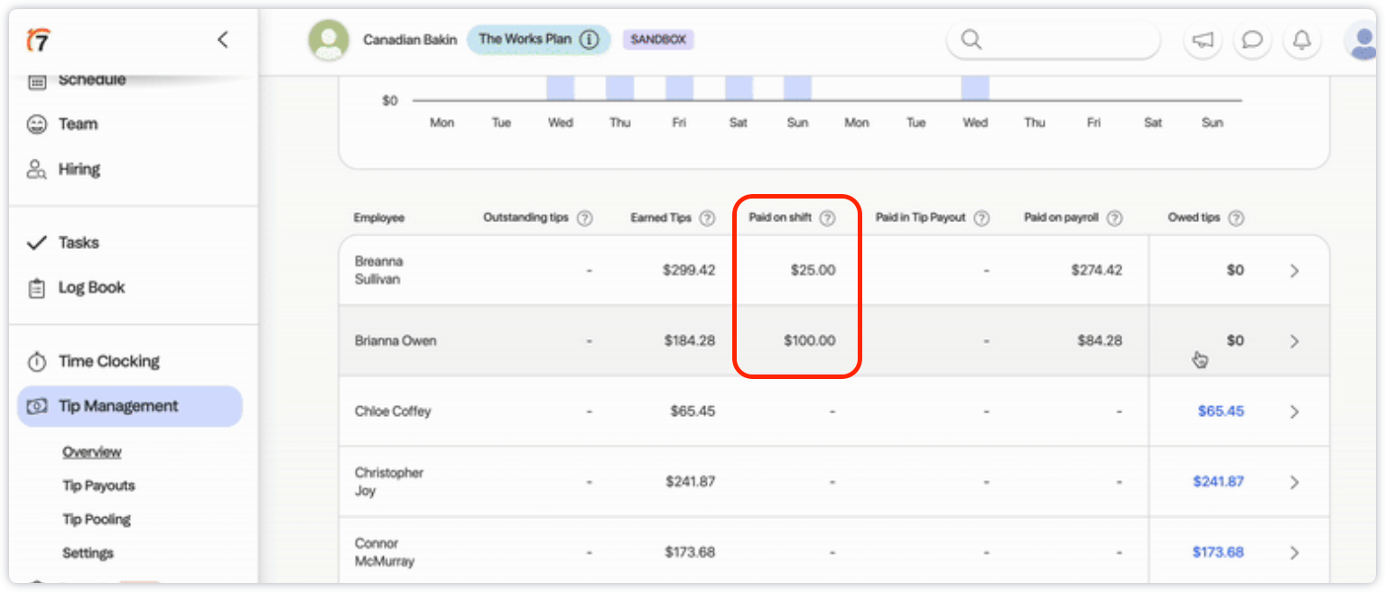
Task: Expand Breanna Sullivan's row with the arrow
Action: (1294, 271)
